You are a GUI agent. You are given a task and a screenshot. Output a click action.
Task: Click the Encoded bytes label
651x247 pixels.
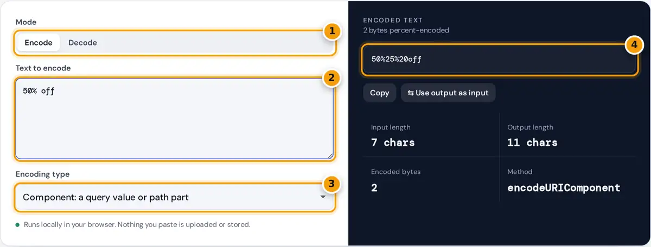pos(396,172)
